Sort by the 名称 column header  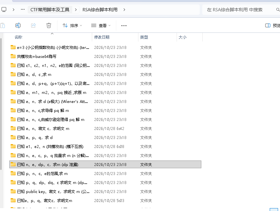point(18,37)
